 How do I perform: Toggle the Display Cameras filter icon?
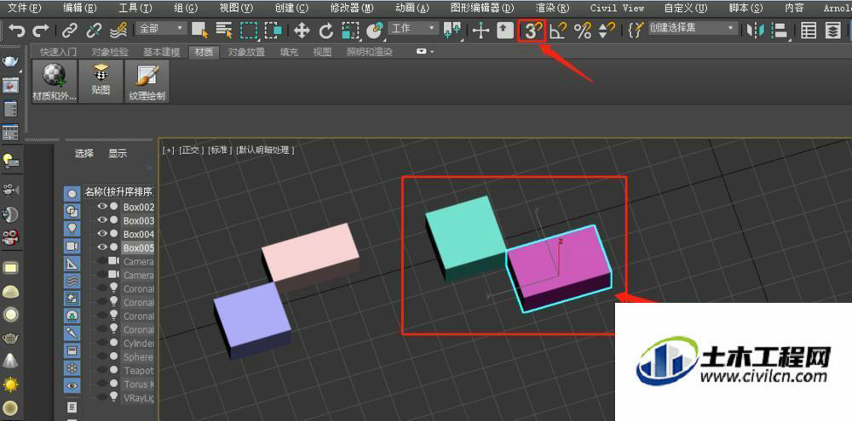click(x=72, y=246)
